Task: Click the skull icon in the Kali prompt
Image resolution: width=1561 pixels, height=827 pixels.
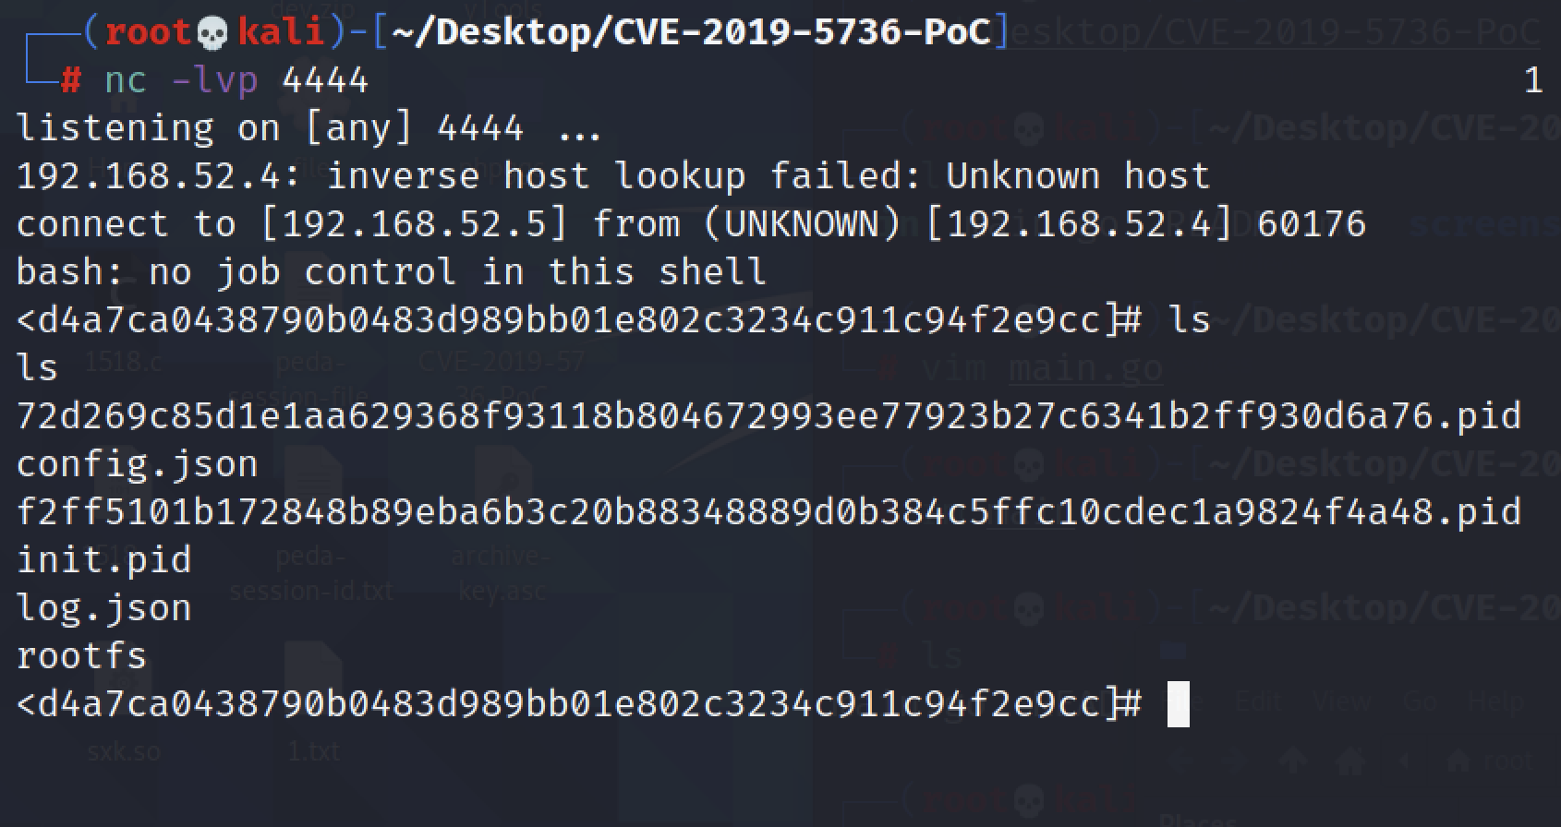Action: pyautogui.click(x=212, y=33)
